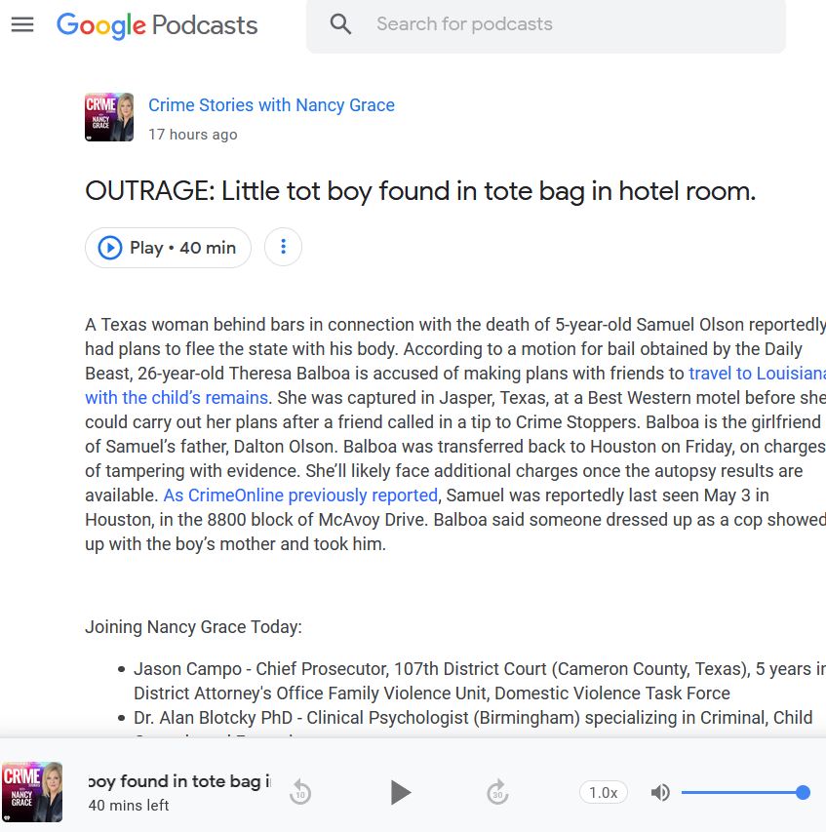This screenshot has width=826, height=832.
Task: Change 1.0x playback speed
Action: point(603,792)
